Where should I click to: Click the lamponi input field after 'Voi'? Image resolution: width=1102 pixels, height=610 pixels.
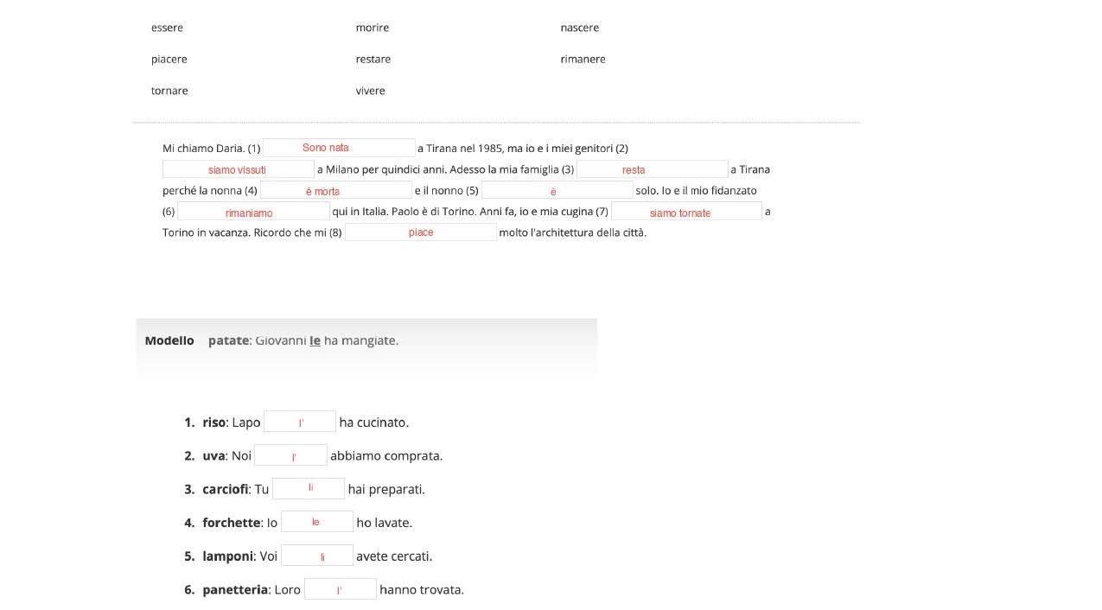[317, 556]
